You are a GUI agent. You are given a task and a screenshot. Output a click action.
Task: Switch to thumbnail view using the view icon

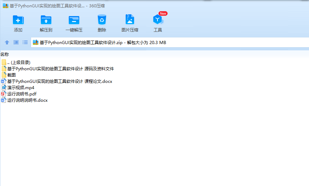pyautogui.click(x=16, y=42)
